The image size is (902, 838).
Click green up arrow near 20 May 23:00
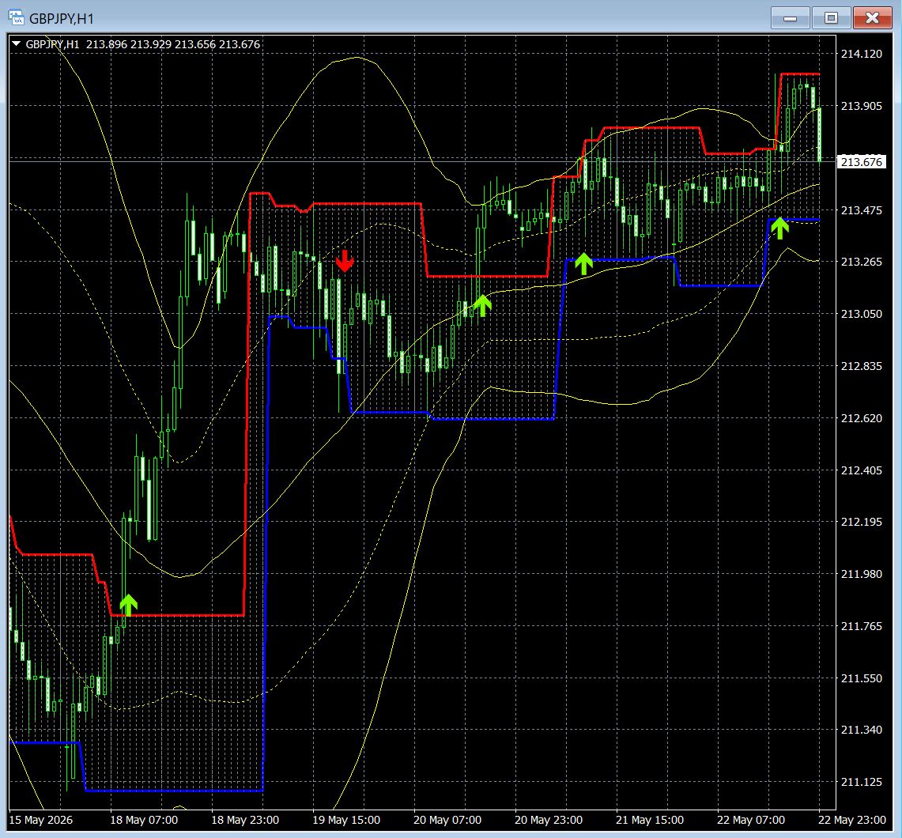[x=583, y=263]
